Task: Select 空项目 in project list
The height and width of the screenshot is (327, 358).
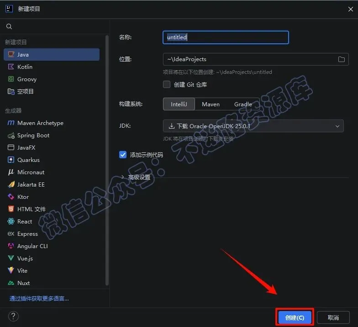Action: 52,91
